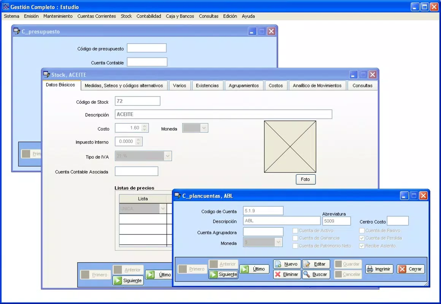
Task: Switch to the Costos tab
Action: click(276, 85)
